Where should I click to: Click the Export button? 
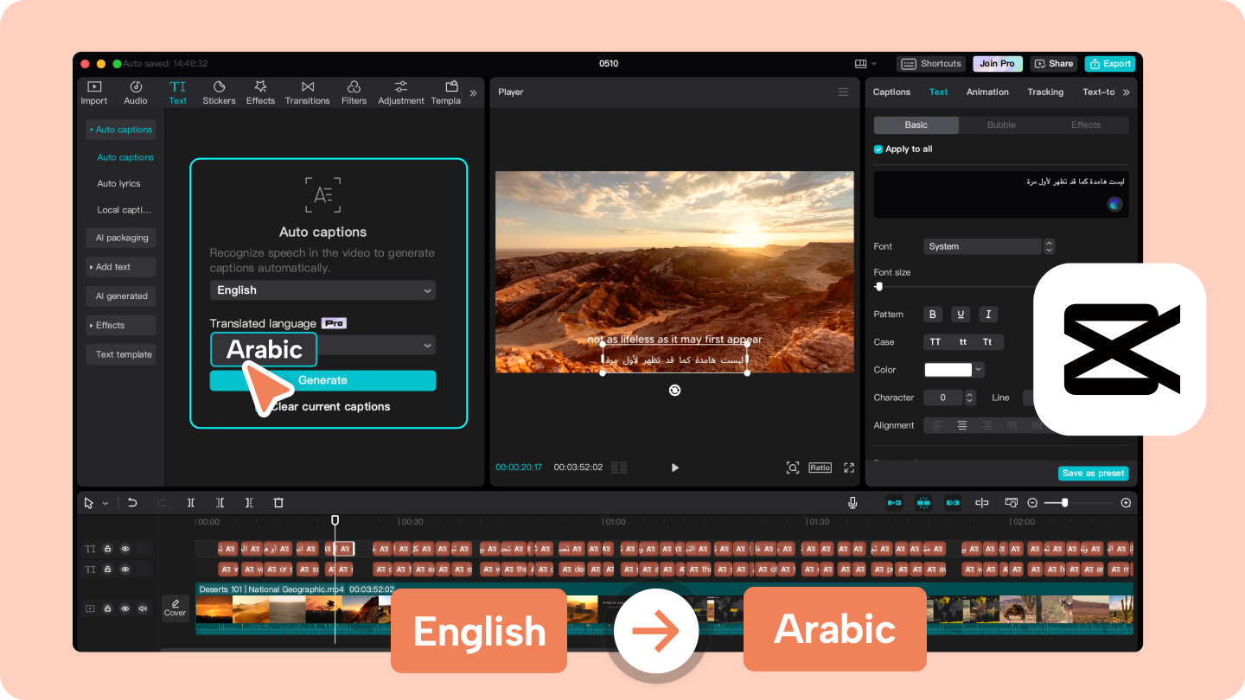pyautogui.click(x=1110, y=63)
